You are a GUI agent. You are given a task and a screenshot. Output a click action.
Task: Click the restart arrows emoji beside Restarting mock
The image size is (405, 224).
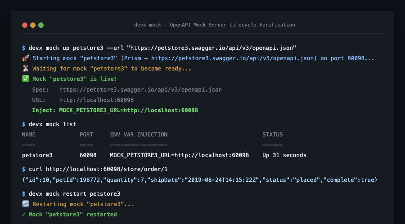[25, 204]
